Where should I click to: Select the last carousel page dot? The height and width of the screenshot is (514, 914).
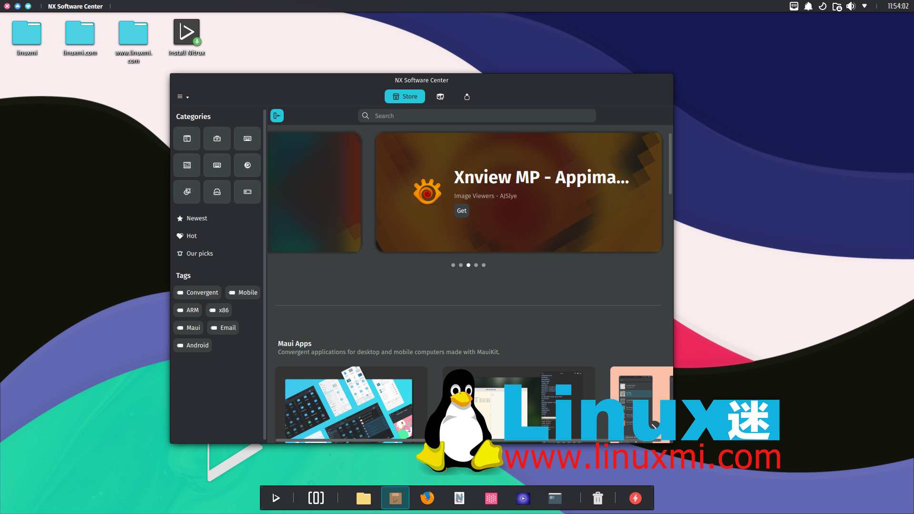(x=484, y=265)
